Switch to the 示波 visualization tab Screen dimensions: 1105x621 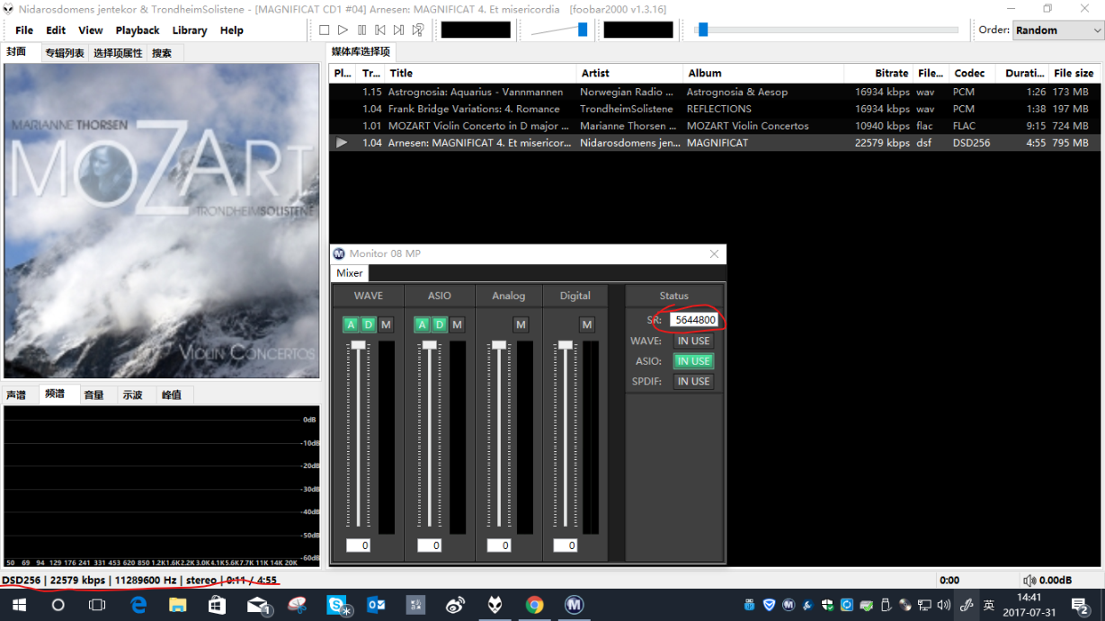[x=133, y=395]
